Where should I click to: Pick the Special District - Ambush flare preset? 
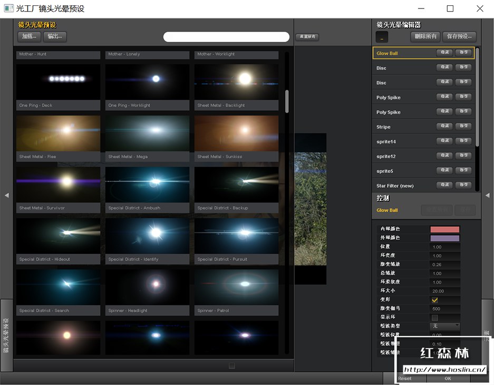point(147,185)
